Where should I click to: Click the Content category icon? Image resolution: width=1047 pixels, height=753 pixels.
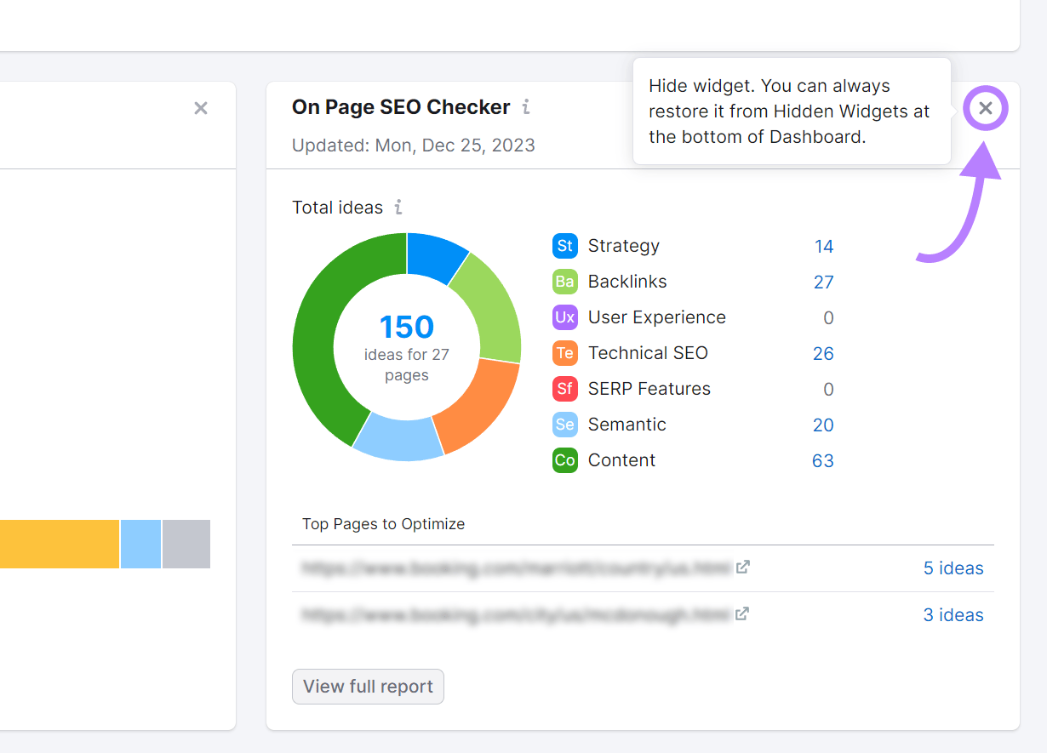coord(564,460)
